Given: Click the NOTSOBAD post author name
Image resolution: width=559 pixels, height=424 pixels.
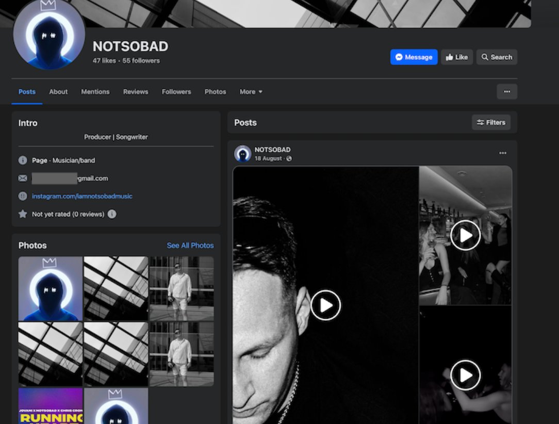Looking at the screenshot, I should click(272, 150).
